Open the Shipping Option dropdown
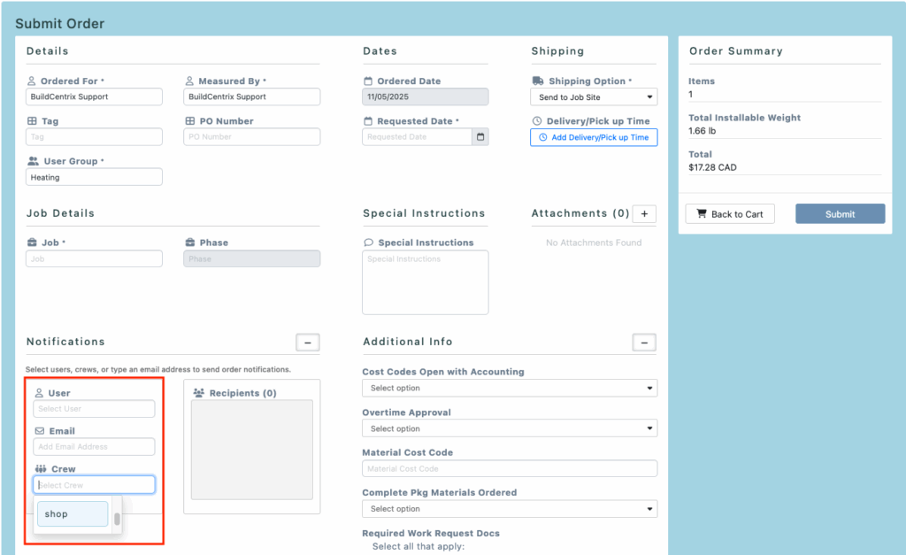This screenshot has height=555, width=906. point(593,97)
